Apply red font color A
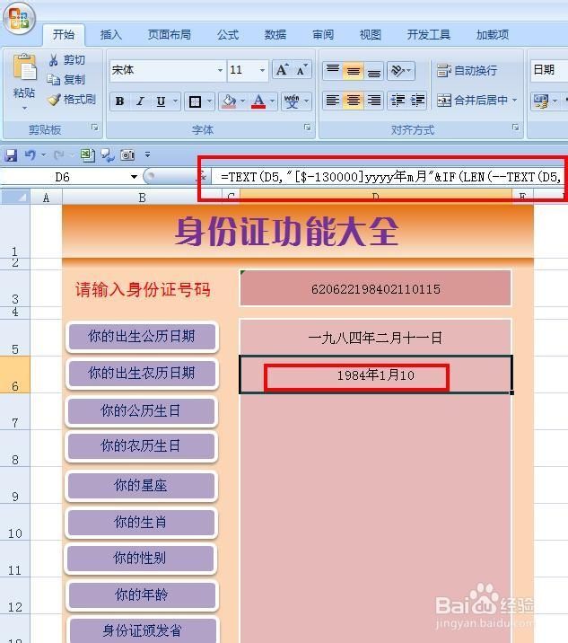The image size is (568, 643). 258,101
